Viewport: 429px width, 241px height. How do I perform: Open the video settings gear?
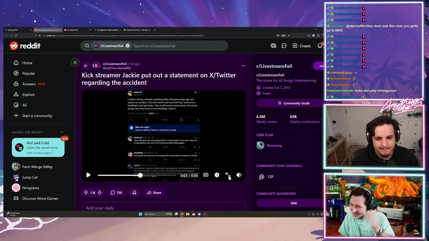[x=217, y=175]
